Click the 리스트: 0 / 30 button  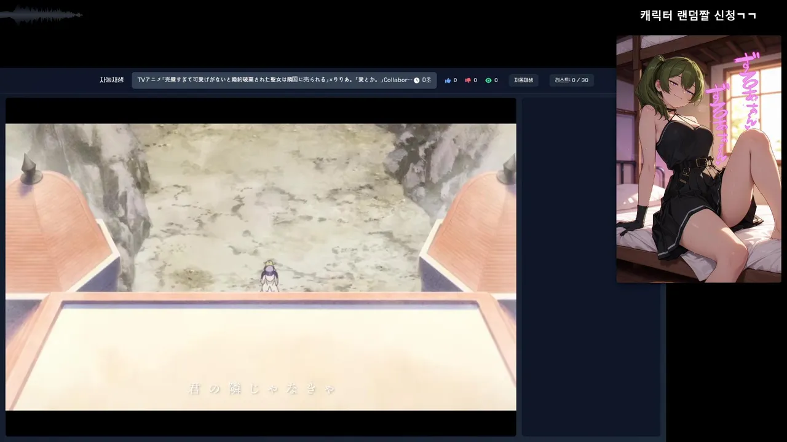pos(571,80)
